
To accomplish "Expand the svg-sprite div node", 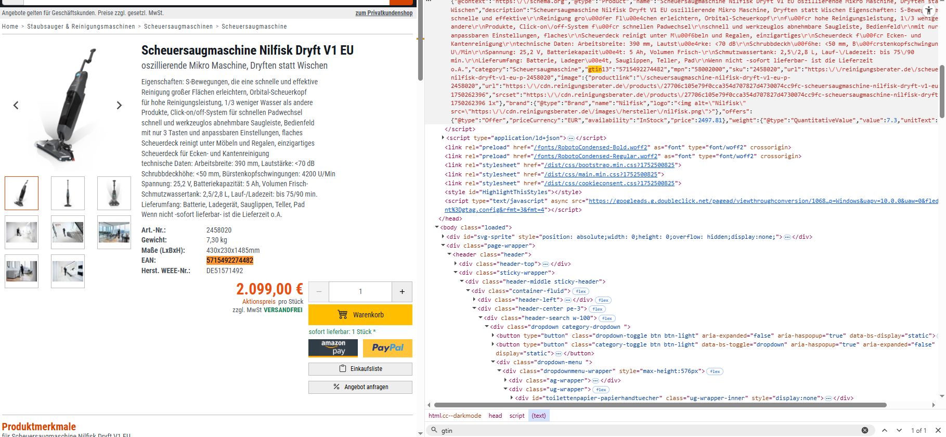I will (x=443, y=237).
